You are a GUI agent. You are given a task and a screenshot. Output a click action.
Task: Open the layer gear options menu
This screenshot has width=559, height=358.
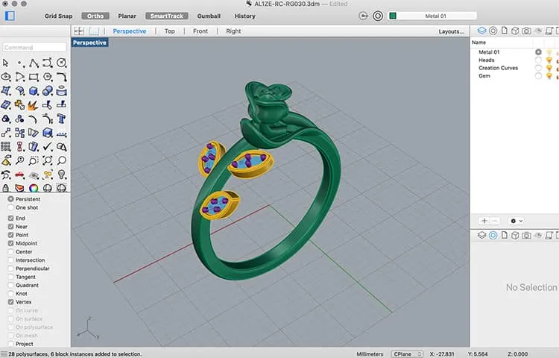[x=516, y=221]
